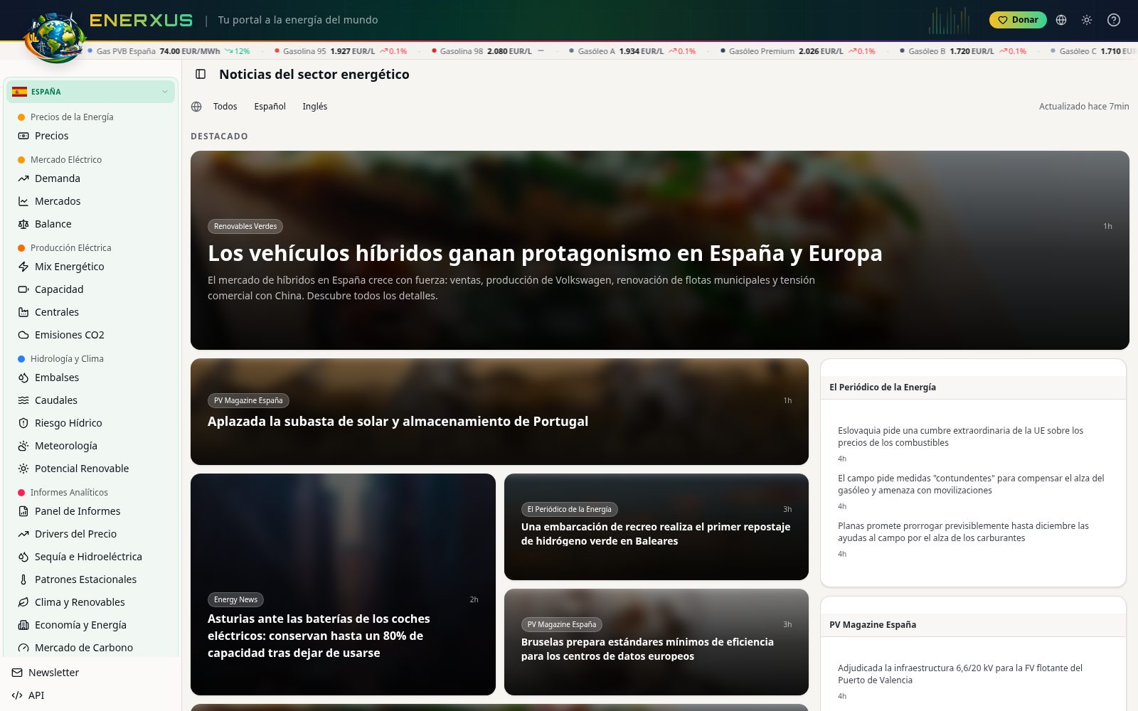
Task: Open hydrogen refuelling Baleares article
Action: 656,527
